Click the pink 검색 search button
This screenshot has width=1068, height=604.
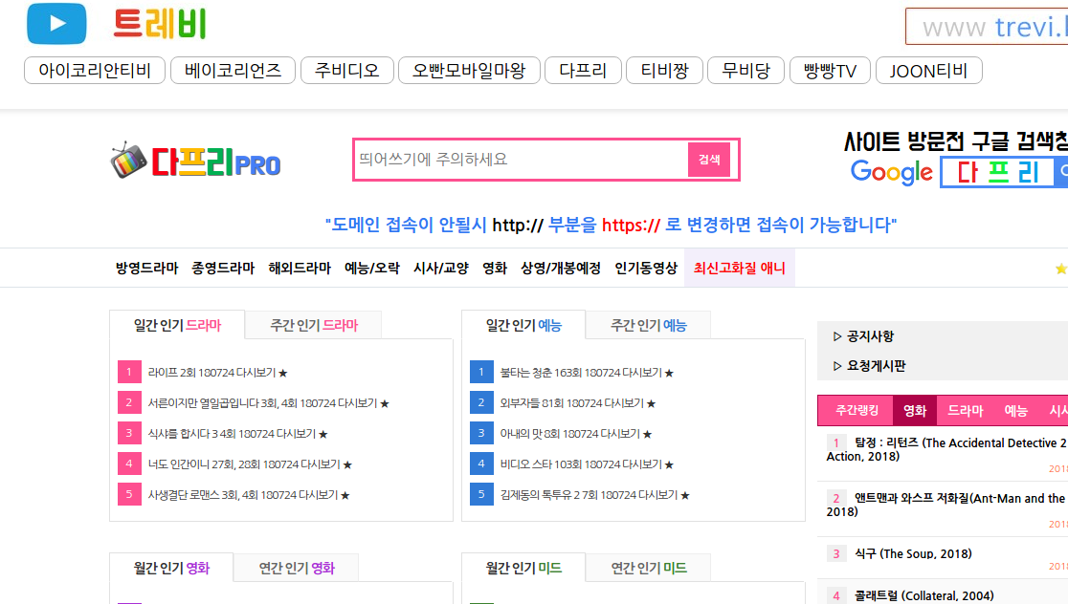(709, 160)
